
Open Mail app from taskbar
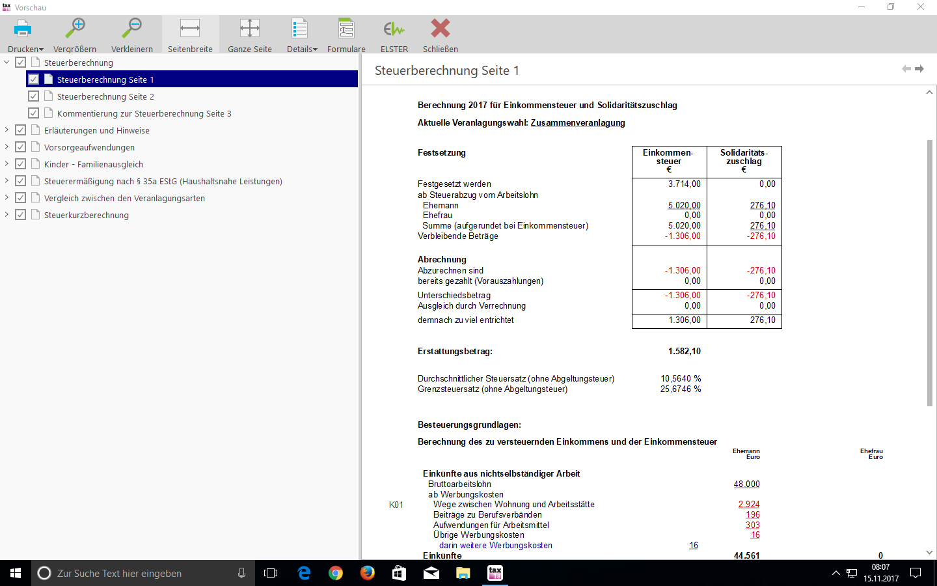431,573
